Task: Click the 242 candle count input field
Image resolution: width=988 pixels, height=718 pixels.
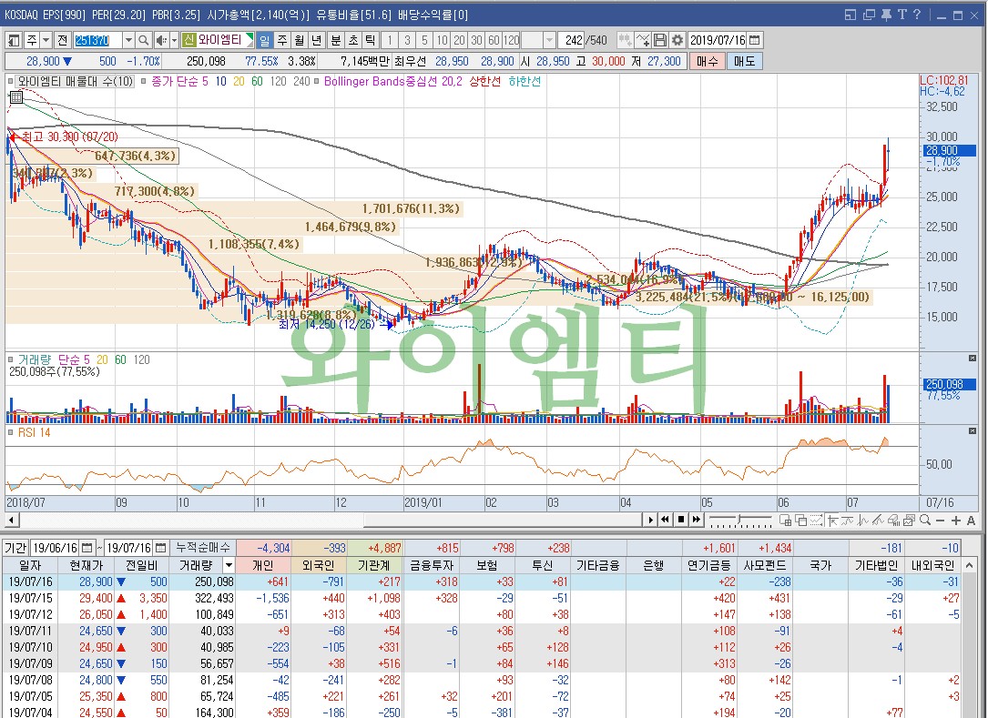Action: (x=572, y=40)
